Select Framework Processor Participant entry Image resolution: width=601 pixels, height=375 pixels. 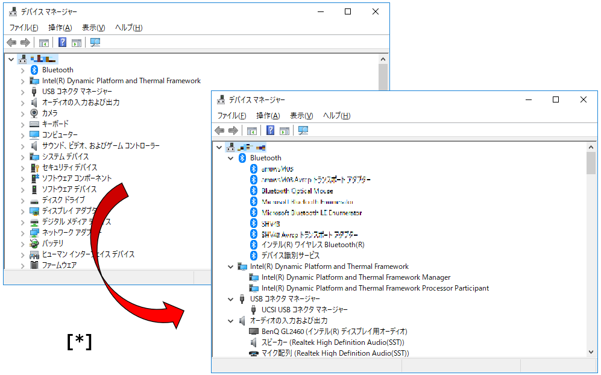pyautogui.click(x=375, y=288)
